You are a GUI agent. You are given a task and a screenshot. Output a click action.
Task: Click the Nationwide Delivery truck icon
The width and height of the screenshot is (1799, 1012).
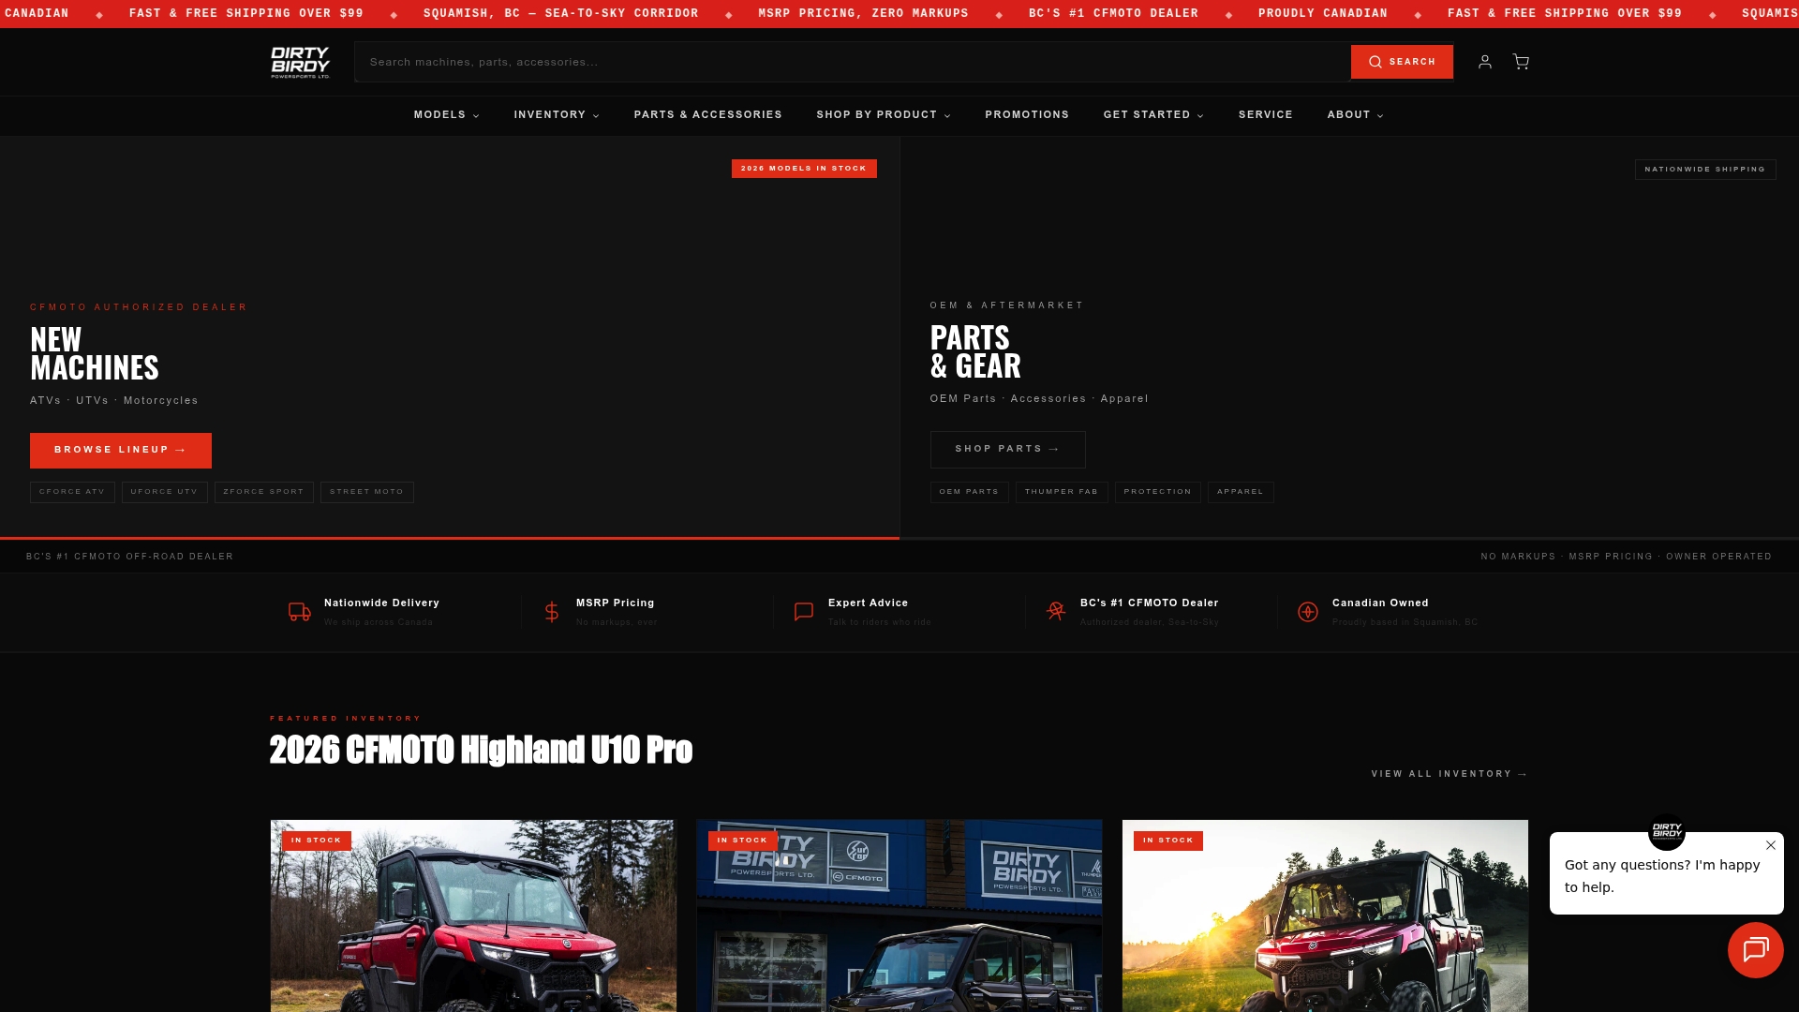tap(300, 612)
